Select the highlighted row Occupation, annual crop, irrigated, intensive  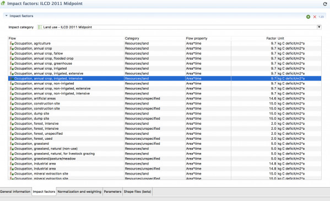click(x=165, y=78)
